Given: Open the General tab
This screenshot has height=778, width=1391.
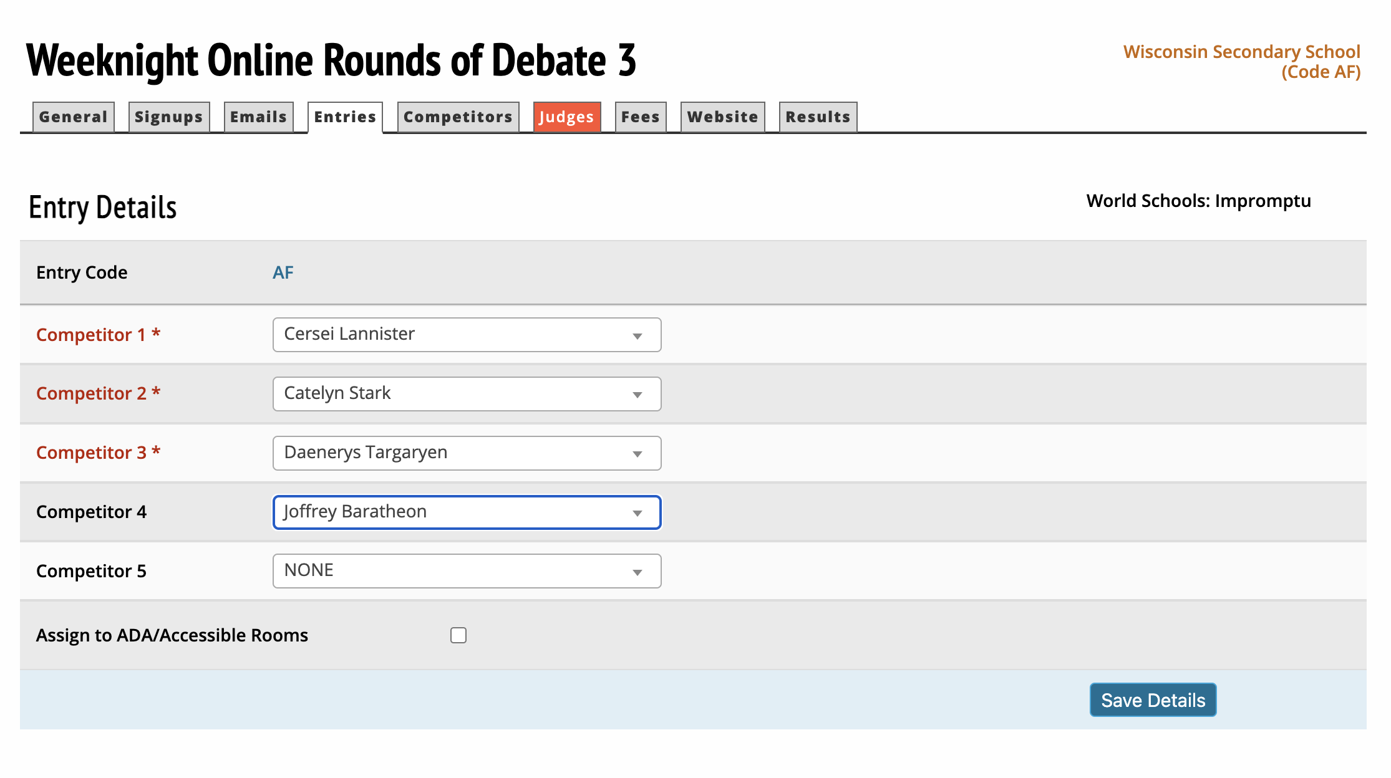Looking at the screenshot, I should click(73, 117).
